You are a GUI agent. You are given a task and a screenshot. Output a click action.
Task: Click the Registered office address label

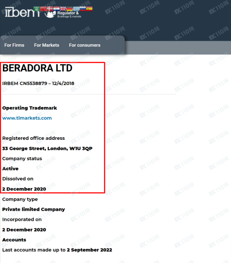coord(33,138)
